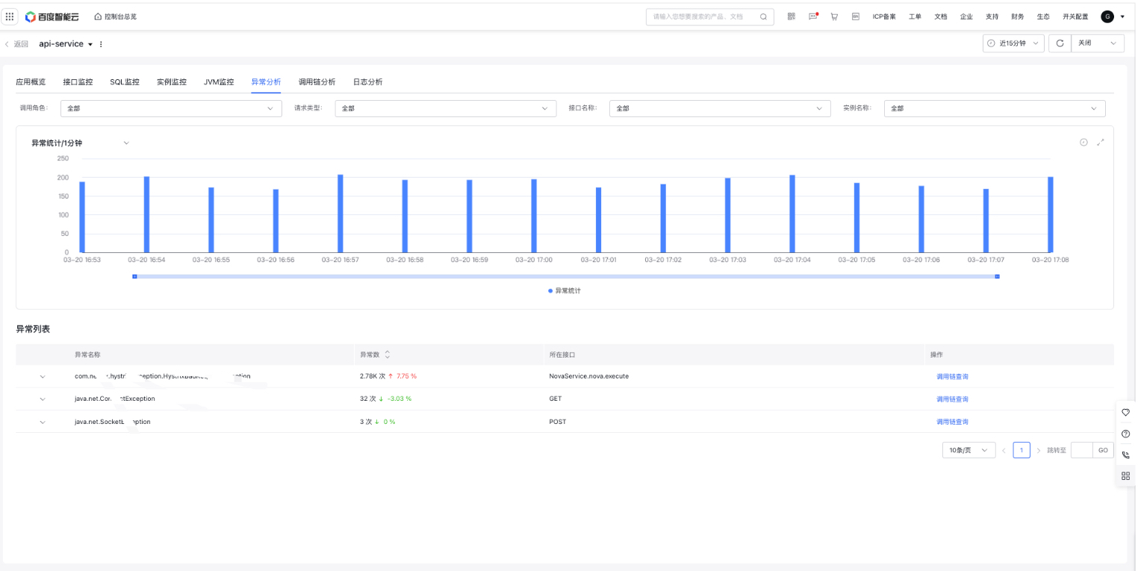The height and width of the screenshot is (571, 1138).
Task: Click 调用链查询 for the GET row
Action: click(x=952, y=399)
